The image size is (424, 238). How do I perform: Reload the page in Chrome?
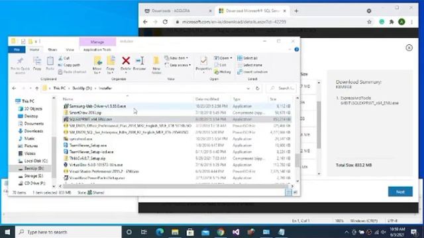click(165, 22)
